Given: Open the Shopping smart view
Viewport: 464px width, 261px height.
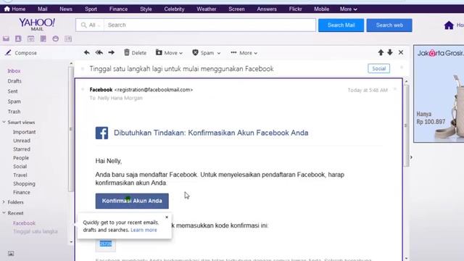Looking at the screenshot, I should click(x=24, y=183).
